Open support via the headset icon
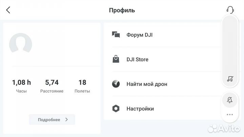244x137 pixels. tap(230, 10)
